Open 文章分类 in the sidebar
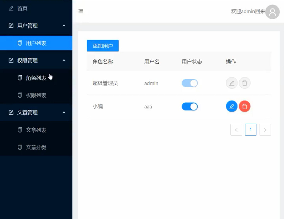The image size is (284, 219). (36, 147)
